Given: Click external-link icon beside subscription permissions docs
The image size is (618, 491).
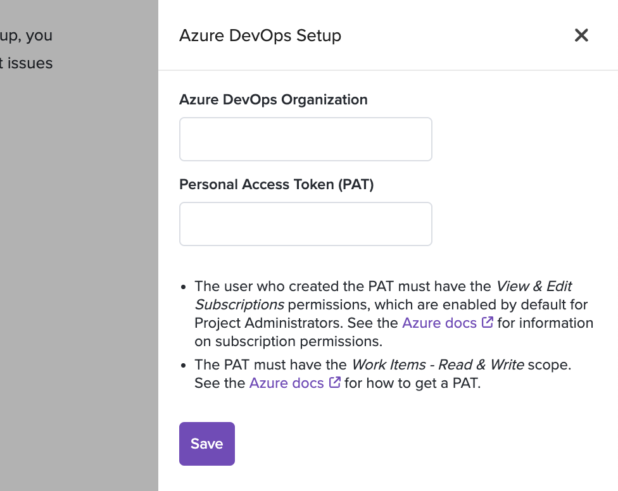Looking at the screenshot, I should pos(488,323).
